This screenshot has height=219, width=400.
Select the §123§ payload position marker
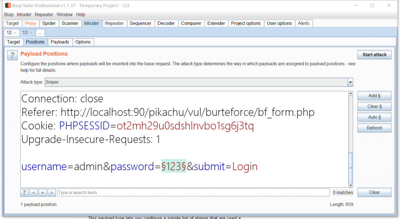[173, 167]
